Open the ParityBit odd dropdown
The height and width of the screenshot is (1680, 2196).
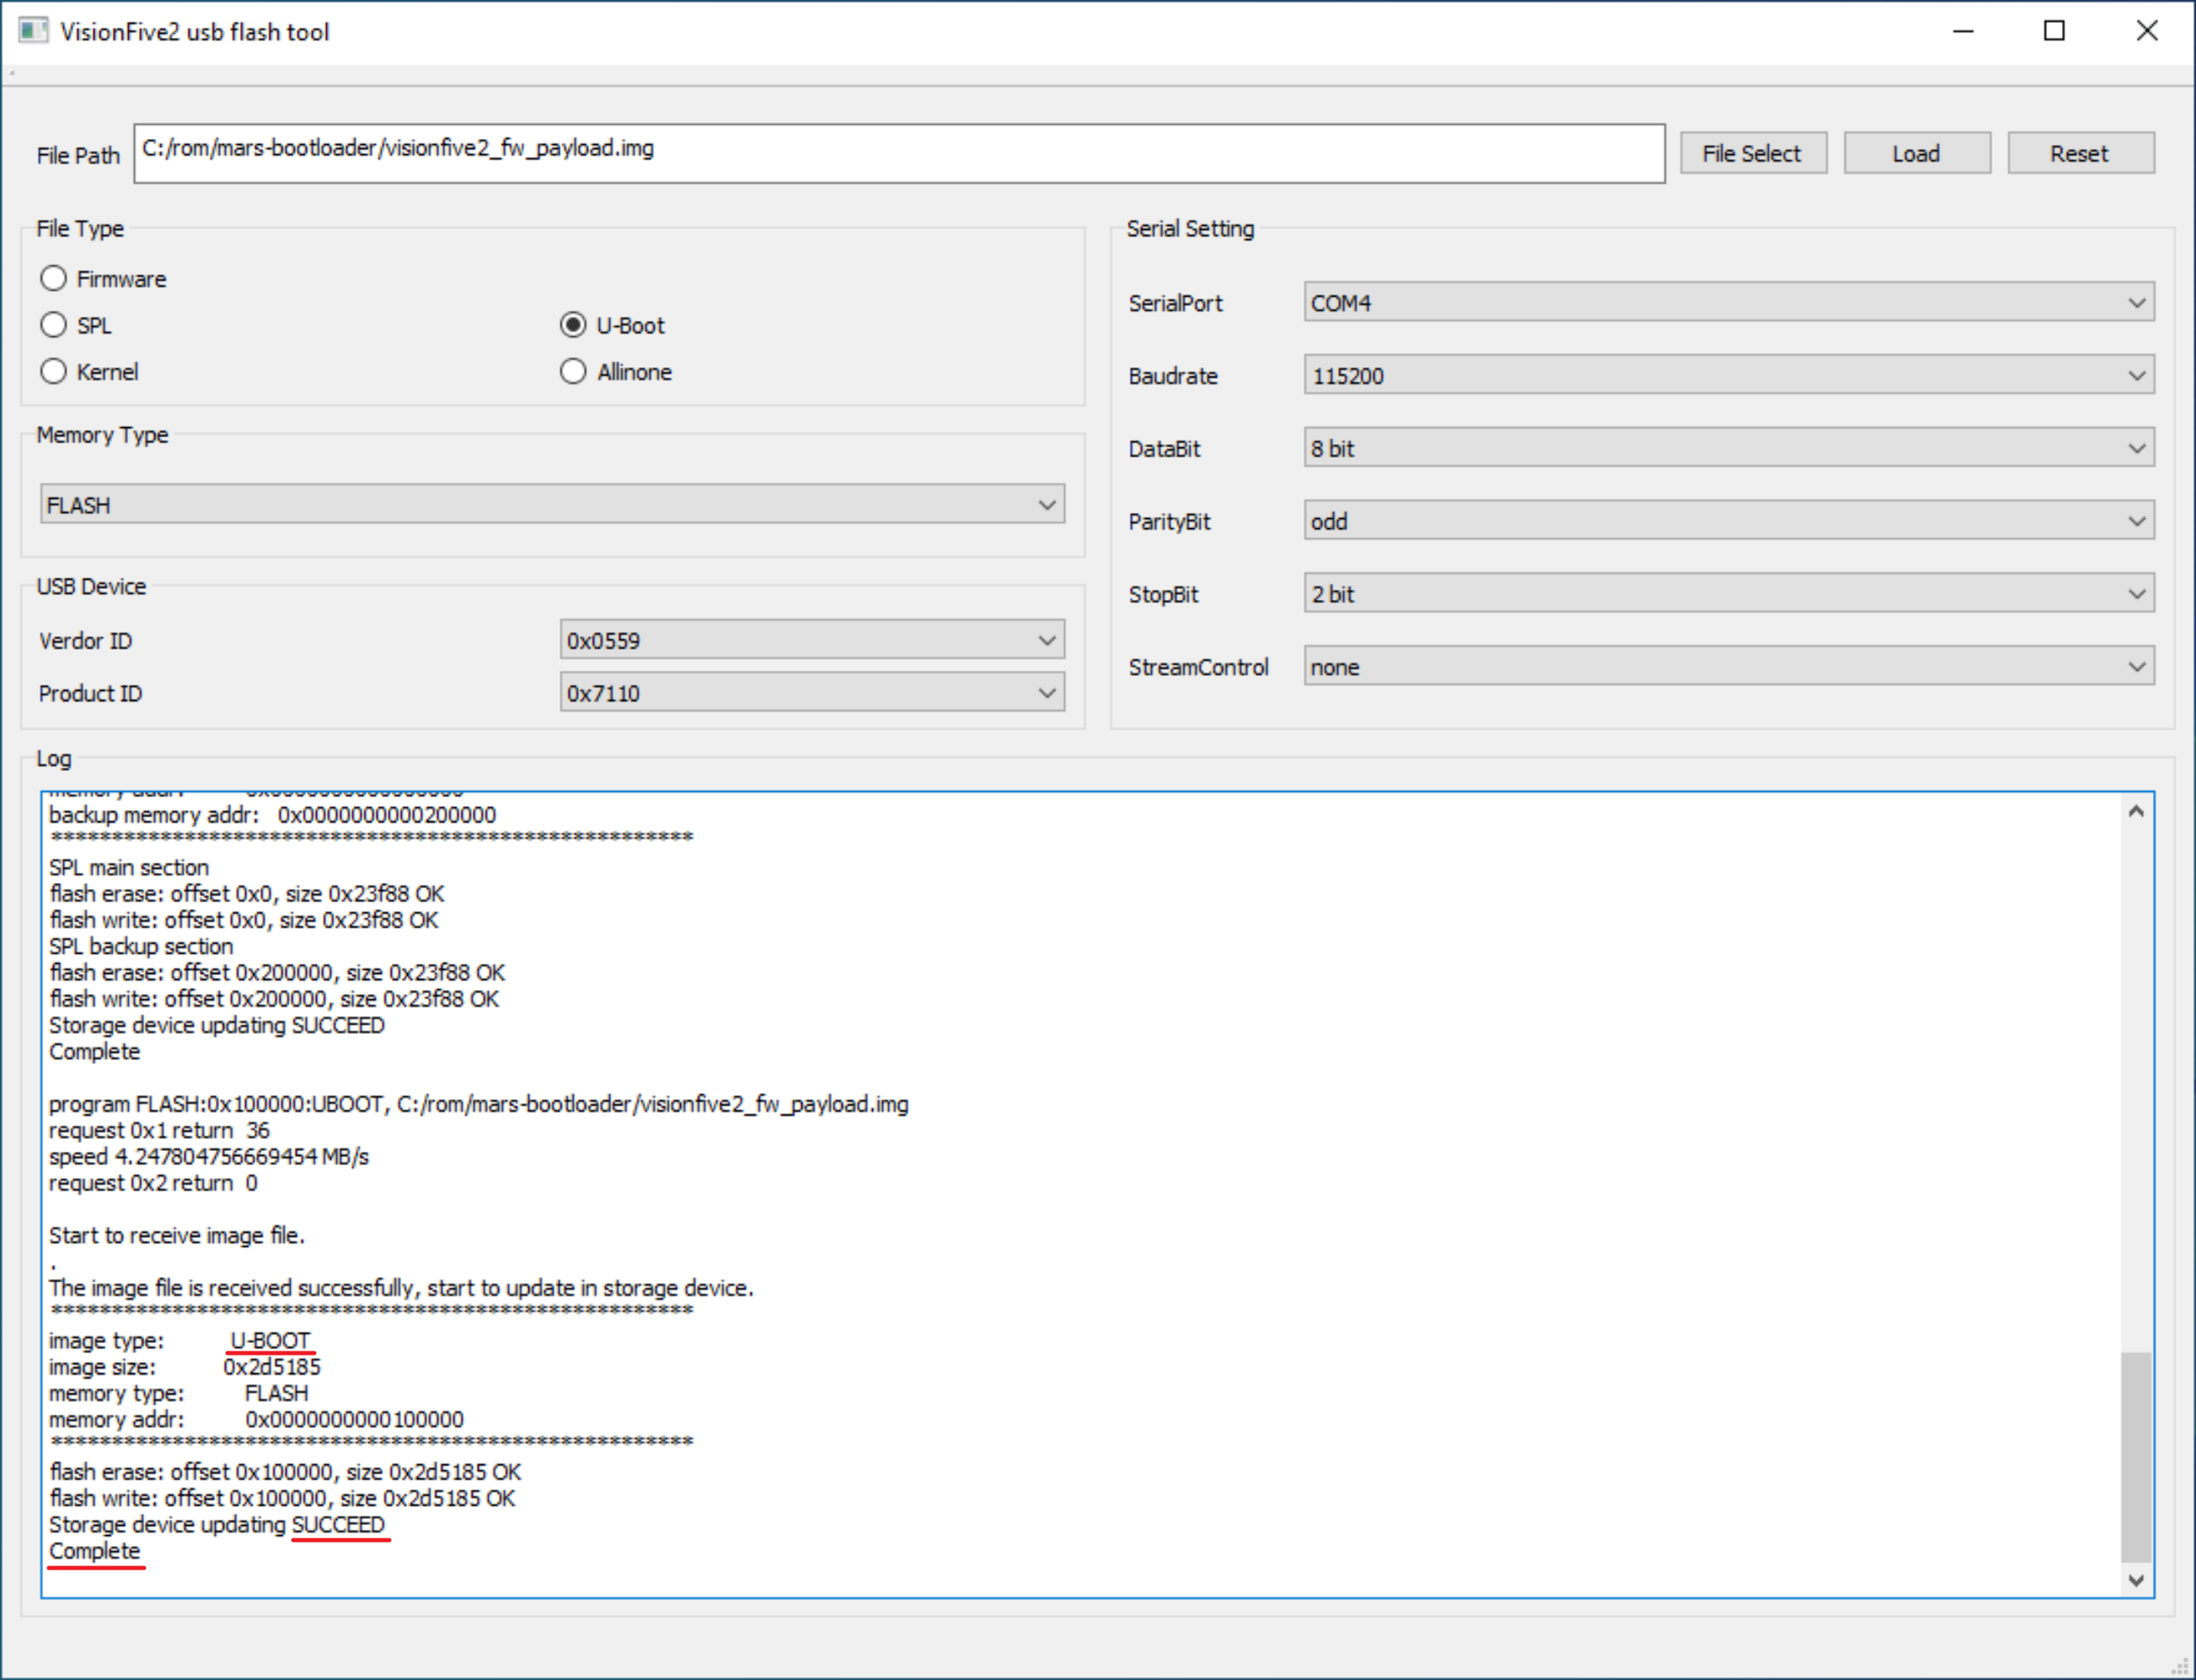tap(1729, 520)
